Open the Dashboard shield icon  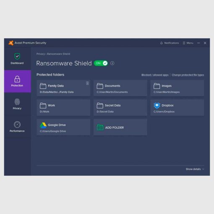(x=17, y=56)
